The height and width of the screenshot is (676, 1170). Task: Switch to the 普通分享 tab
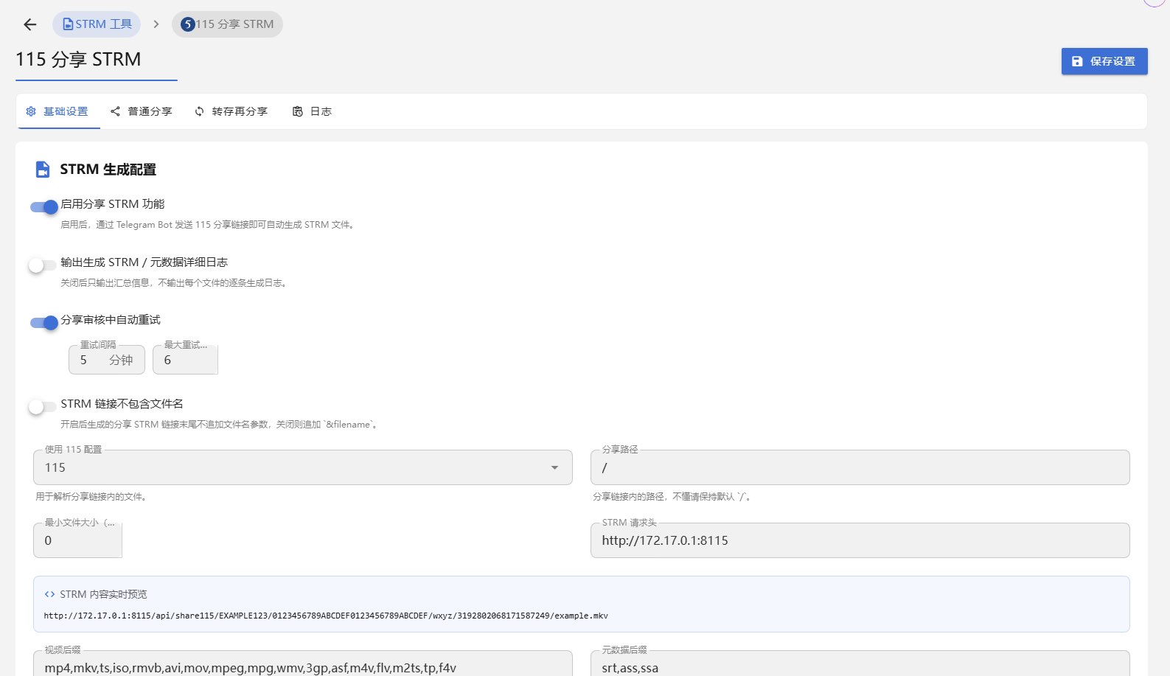(x=142, y=111)
